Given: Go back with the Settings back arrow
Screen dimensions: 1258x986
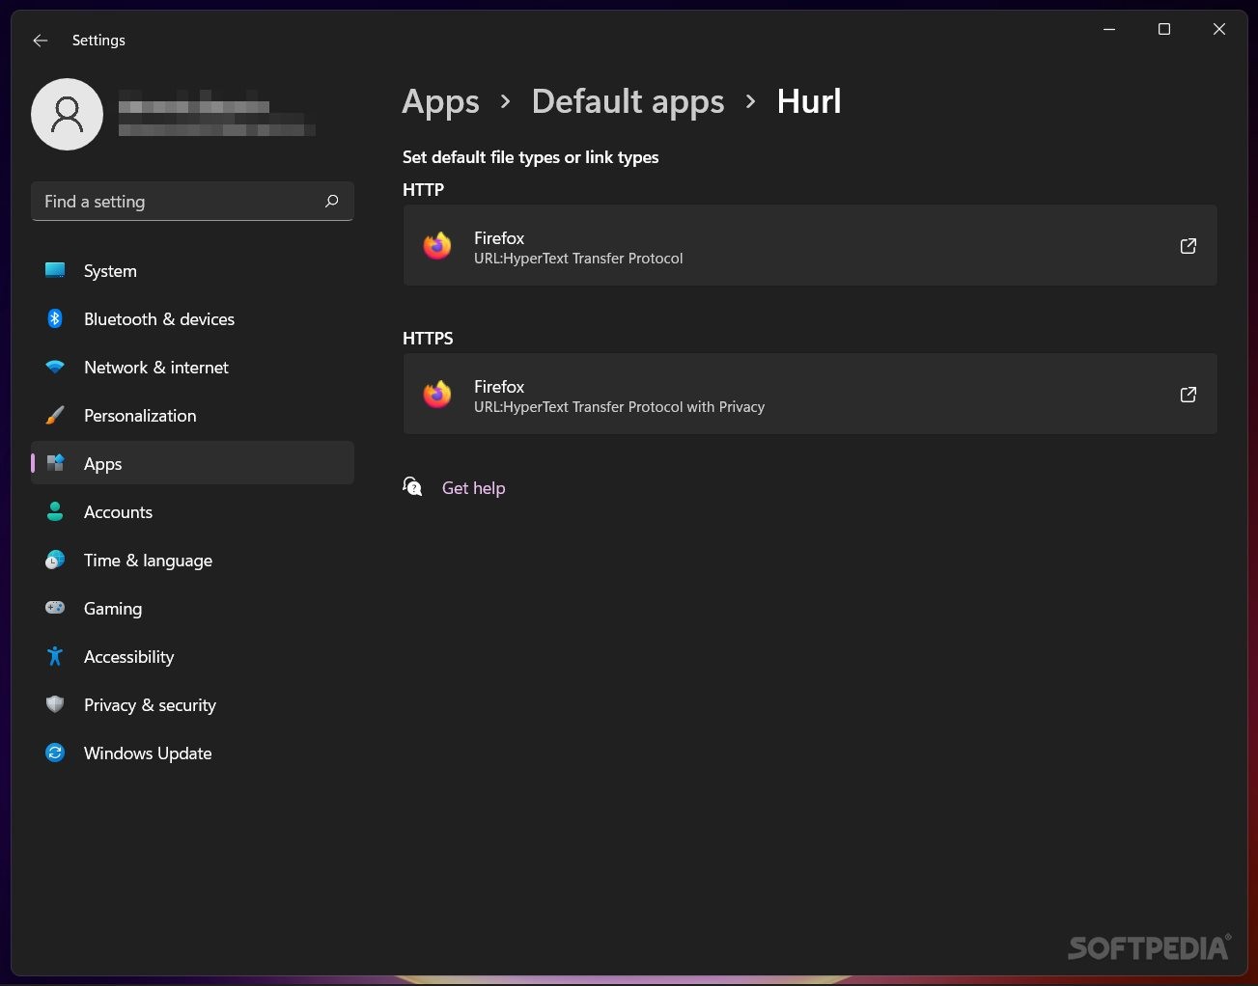Looking at the screenshot, I should (40, 41).
